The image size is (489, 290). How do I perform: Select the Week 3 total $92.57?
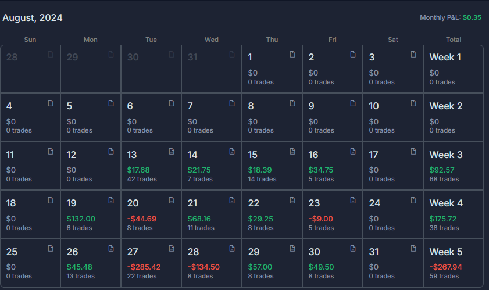[x=441, y=170]
